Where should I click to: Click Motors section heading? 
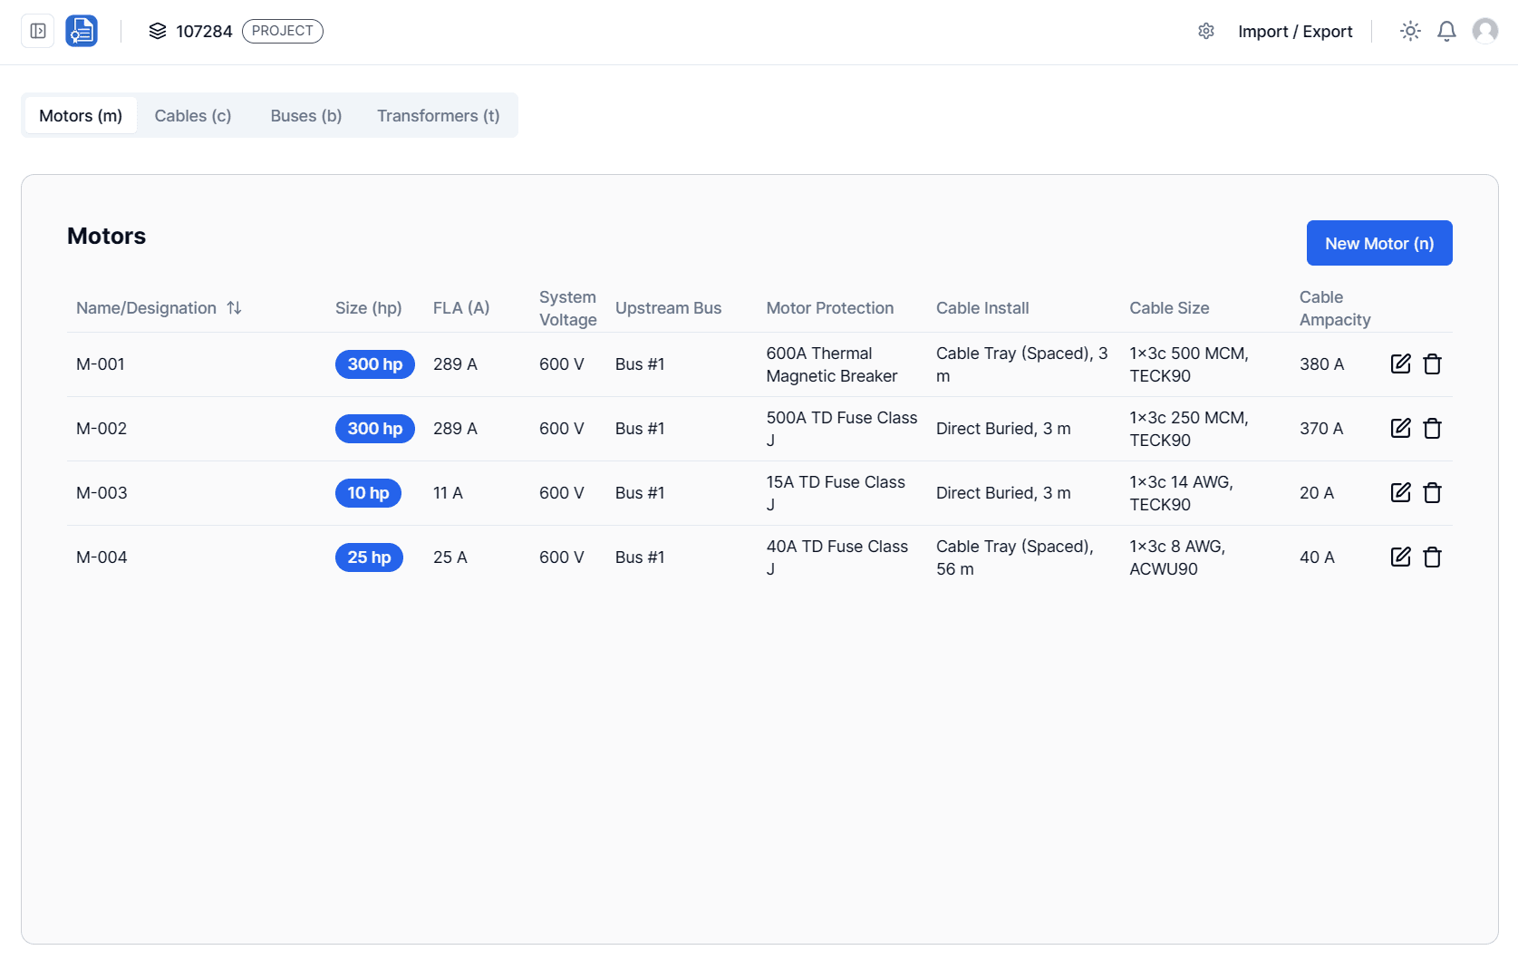coord(106,236)
